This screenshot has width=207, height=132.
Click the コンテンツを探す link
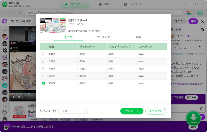click(x=20, y=21)
